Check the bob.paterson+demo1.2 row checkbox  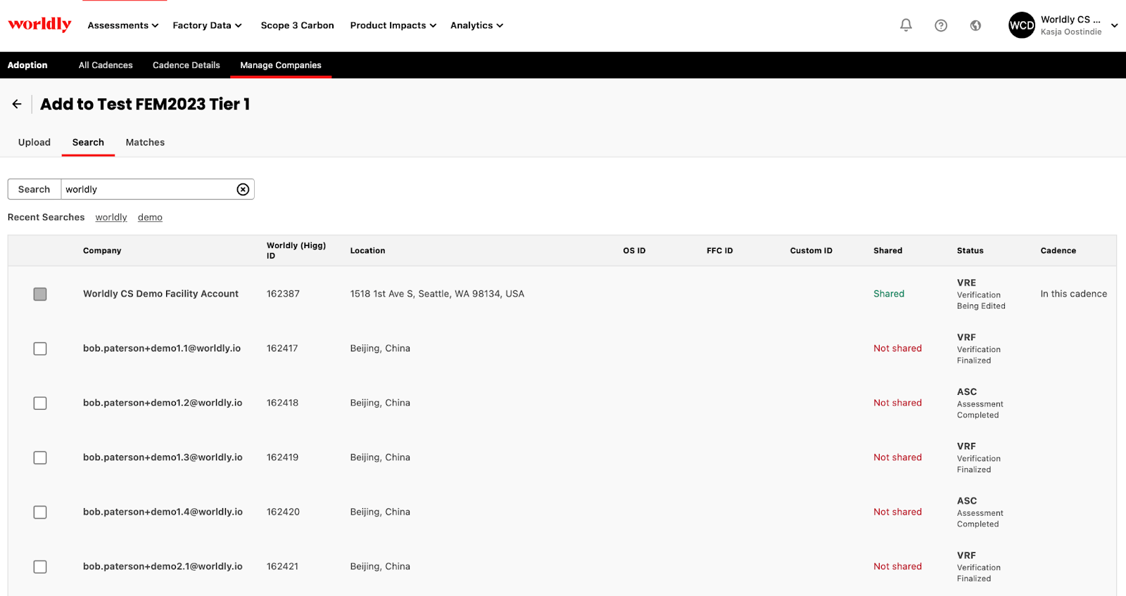point(40,403)
